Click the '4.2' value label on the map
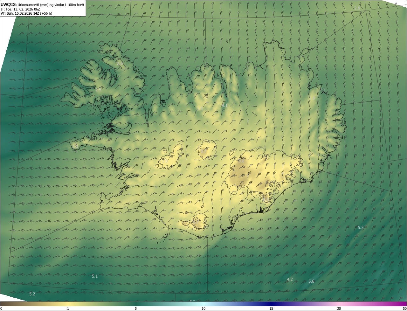This screenshot has width=407, height=311. coord(290,279)
